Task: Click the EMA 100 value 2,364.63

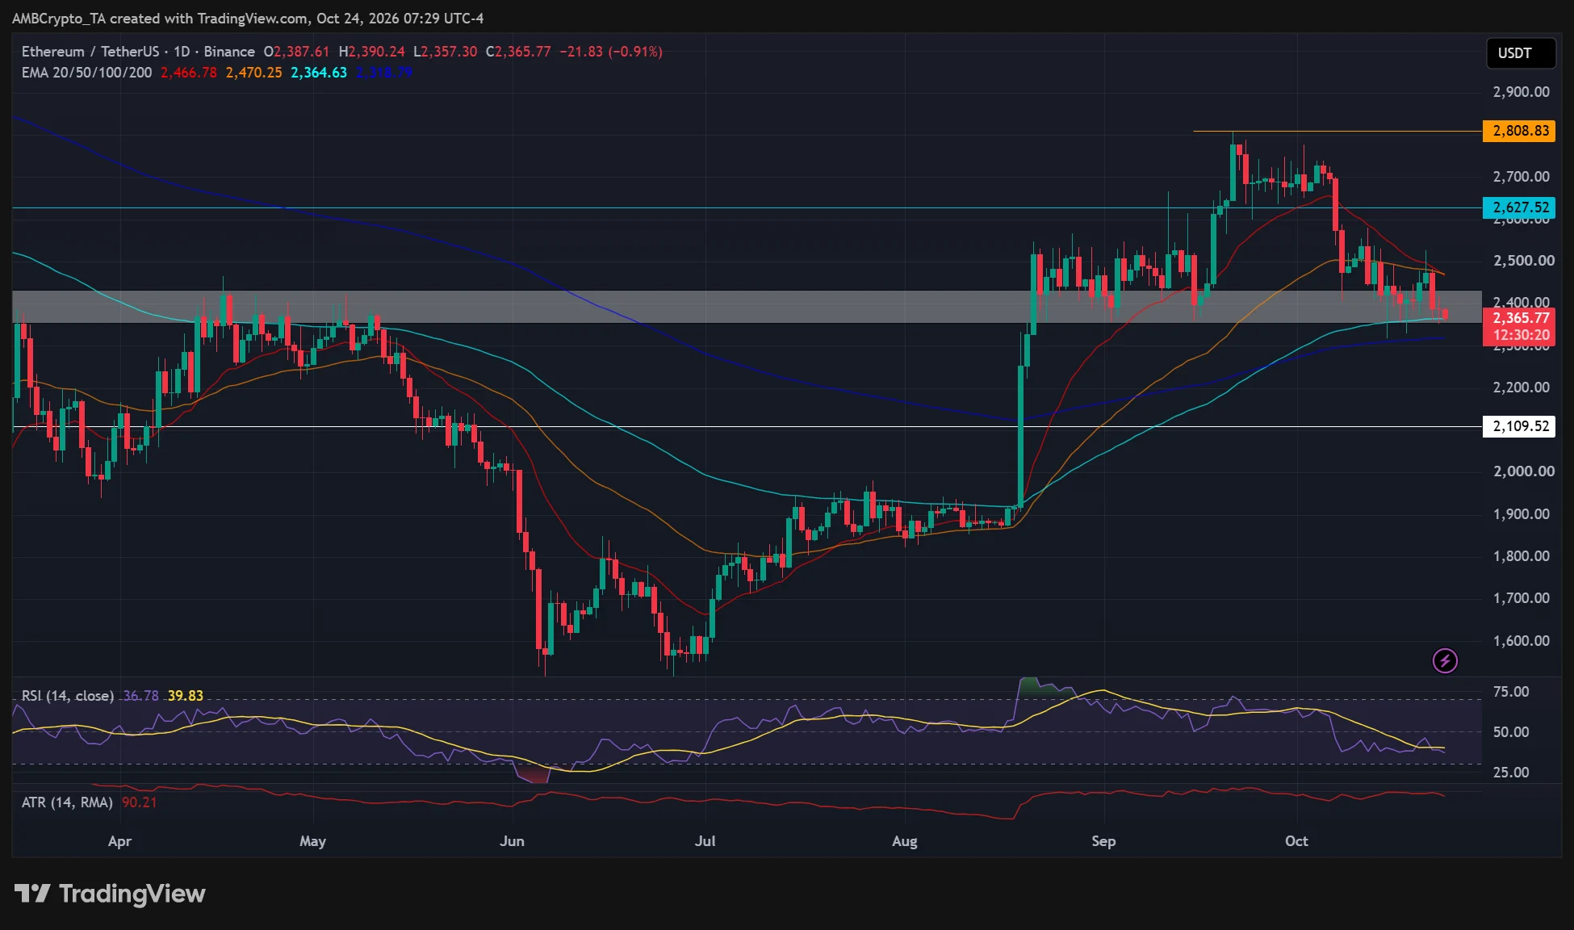Action: pos(319,73)
